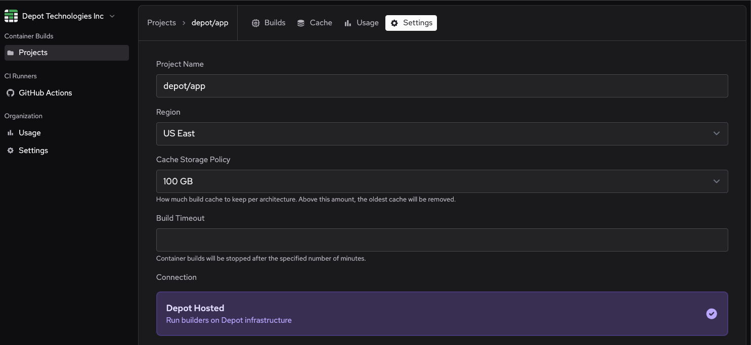Click the Builds chip icon
Screen dimensions: 751x345
pyautogui.click(x=256, y=23)
